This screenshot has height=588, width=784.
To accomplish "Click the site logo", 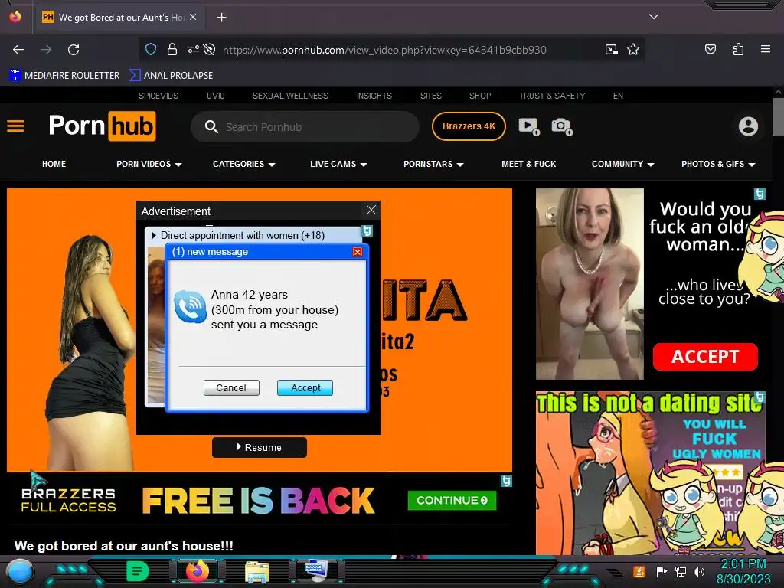I will tap(103, 126).
